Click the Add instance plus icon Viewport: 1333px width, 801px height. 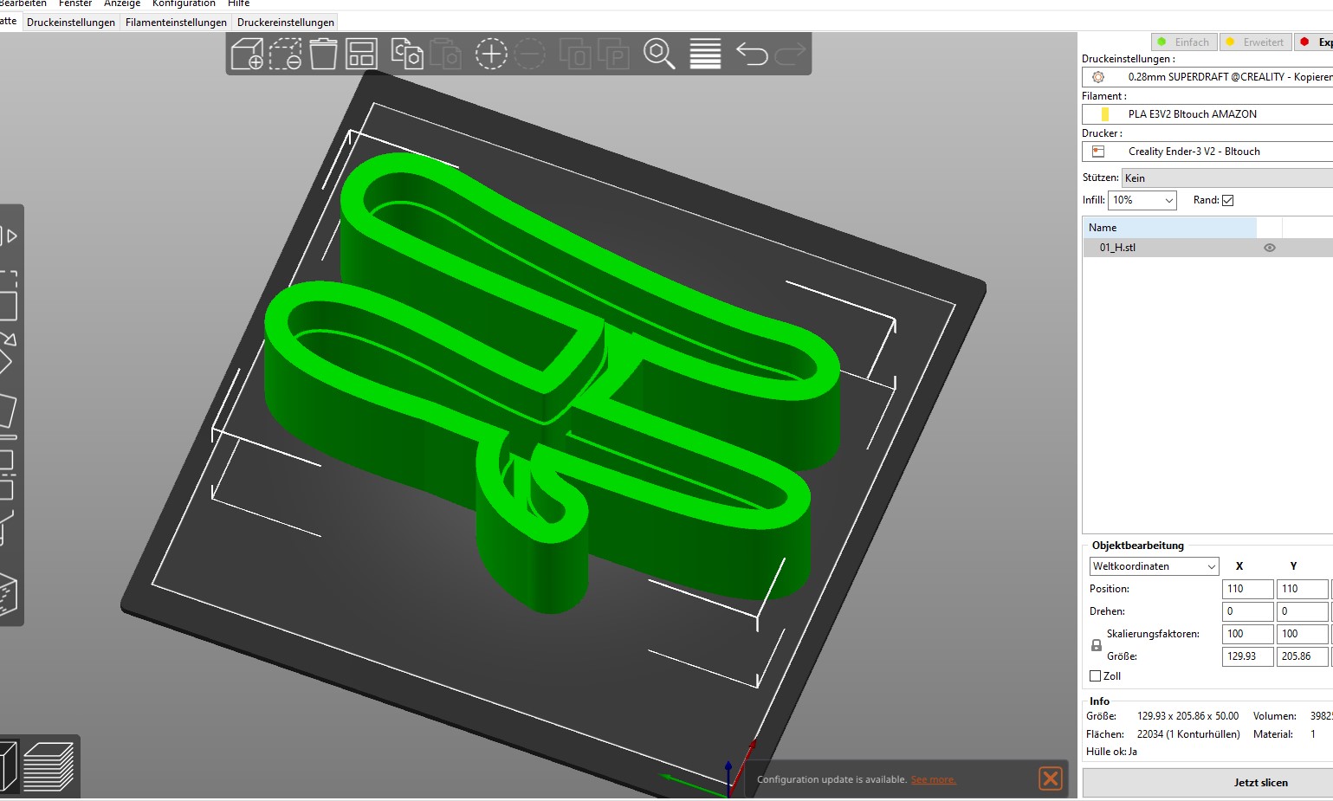tap(490, 54)
